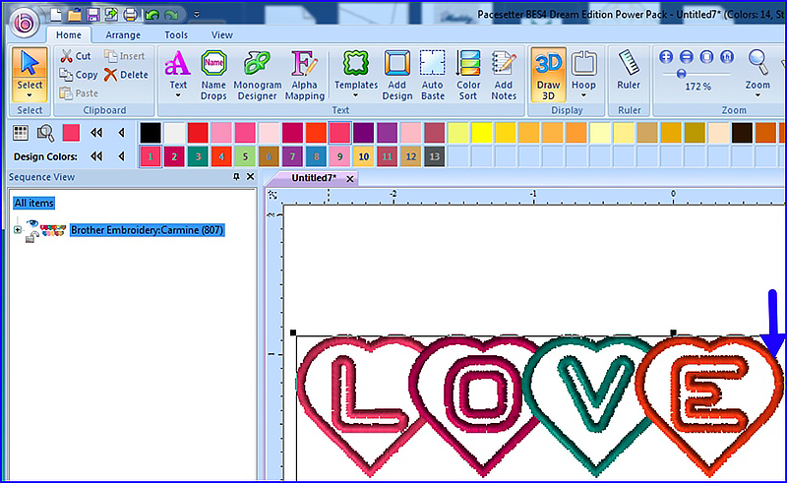The image size is (787, 483).
Task: Switch to the Arrange ribbon tab
Action: 123,34
